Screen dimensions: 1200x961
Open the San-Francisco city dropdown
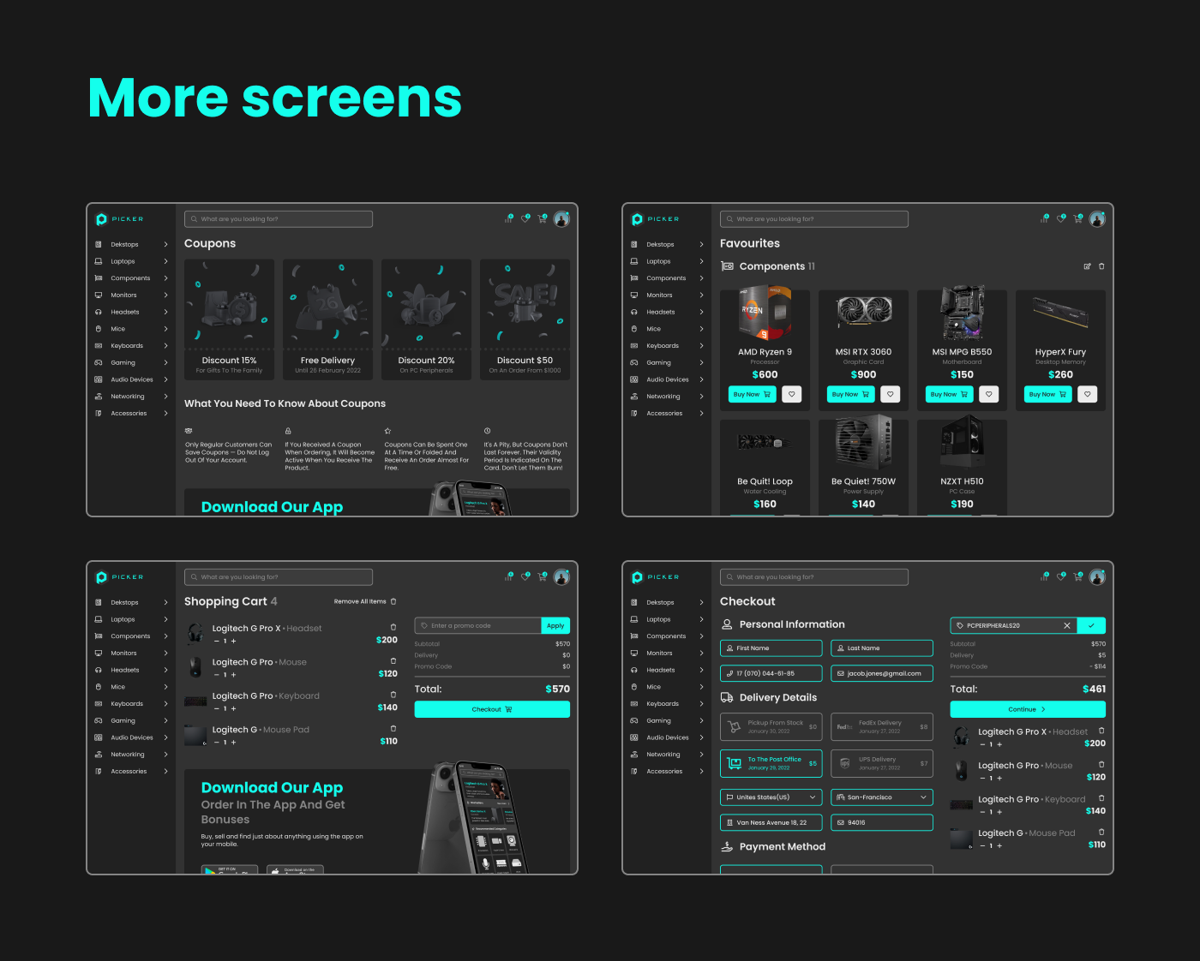(882, 797)
